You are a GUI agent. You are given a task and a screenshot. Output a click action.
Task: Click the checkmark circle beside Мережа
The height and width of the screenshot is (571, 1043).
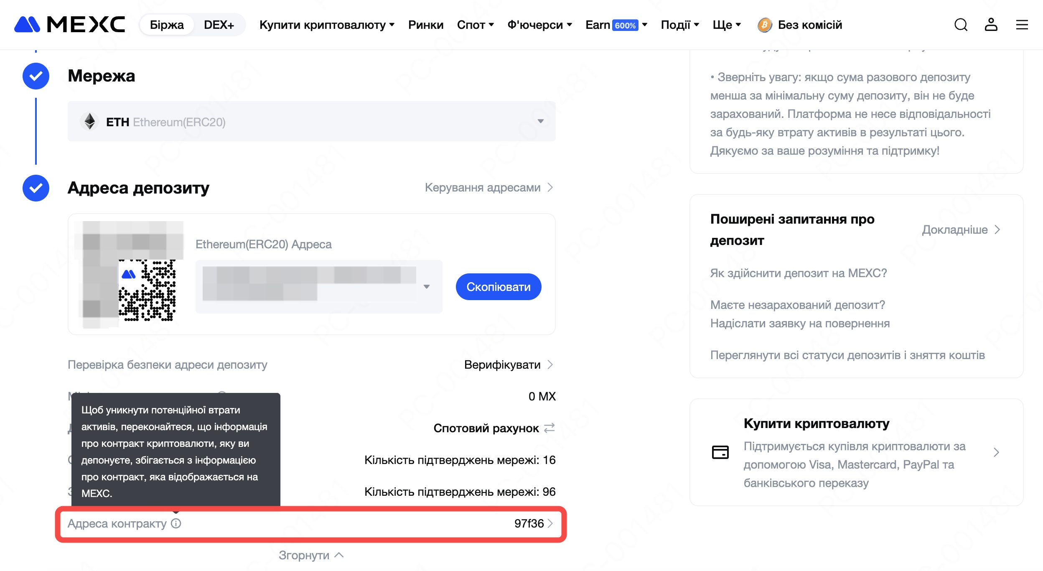coord(36,76)
